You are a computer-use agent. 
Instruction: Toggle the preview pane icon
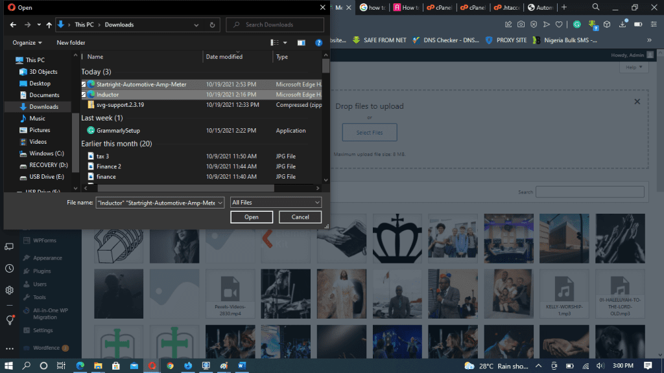point(301,43)
